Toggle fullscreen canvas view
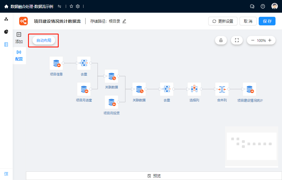This screenshot has height=180, width=282. point(237,40)
